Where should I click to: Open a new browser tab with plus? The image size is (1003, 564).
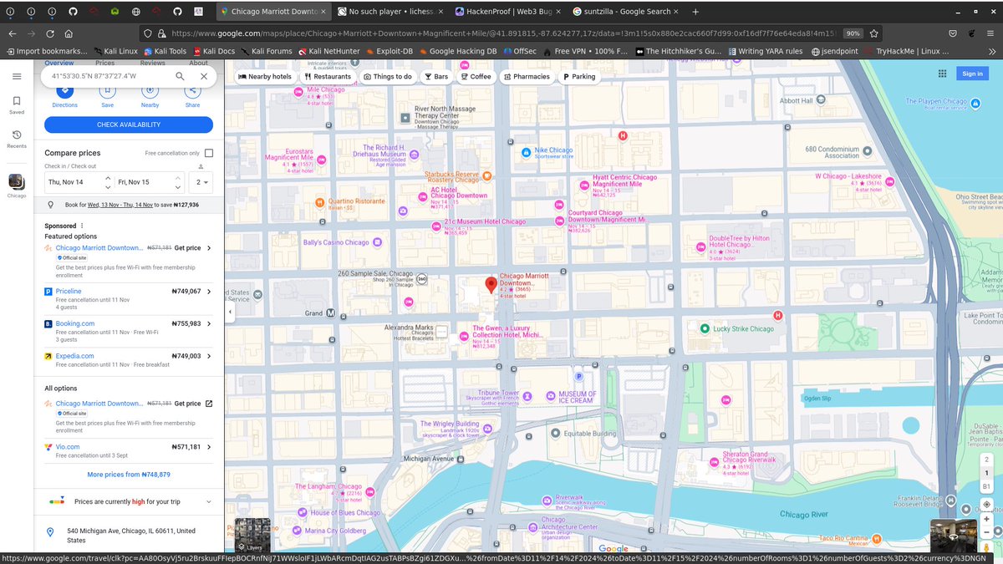pos(695,12)
